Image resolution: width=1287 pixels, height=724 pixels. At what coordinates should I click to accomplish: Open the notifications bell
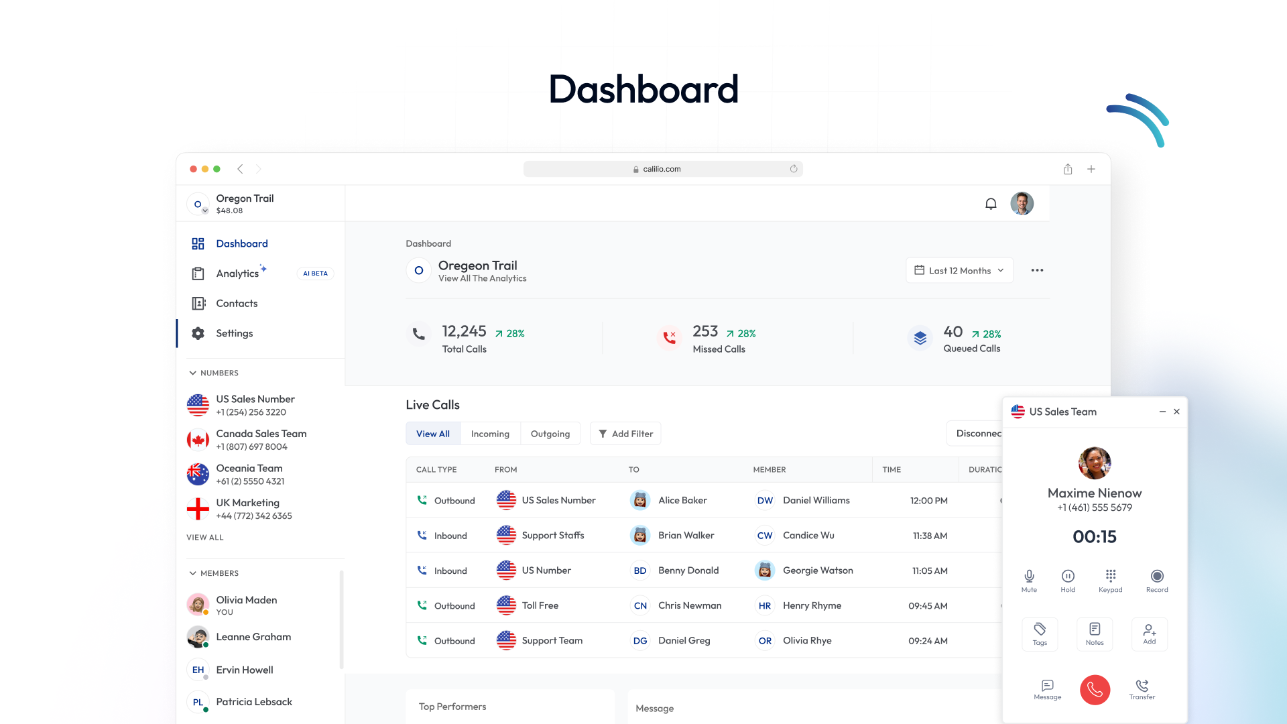click(x=991, y=203)
